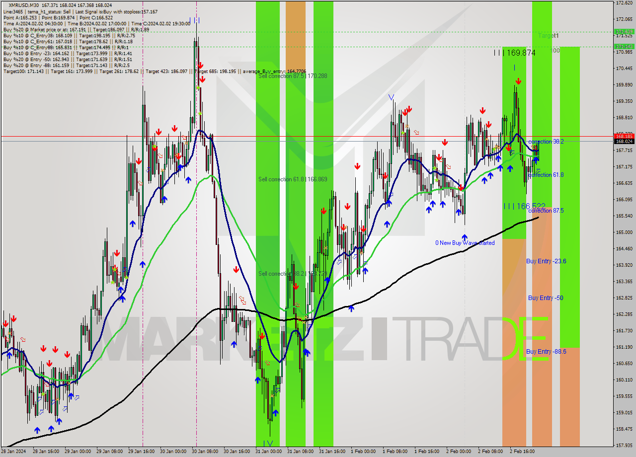Image resolution: width=636 pixels, height=457 pixels.
Task: Click the 163.365 price axis value
Action: point(624,281)
